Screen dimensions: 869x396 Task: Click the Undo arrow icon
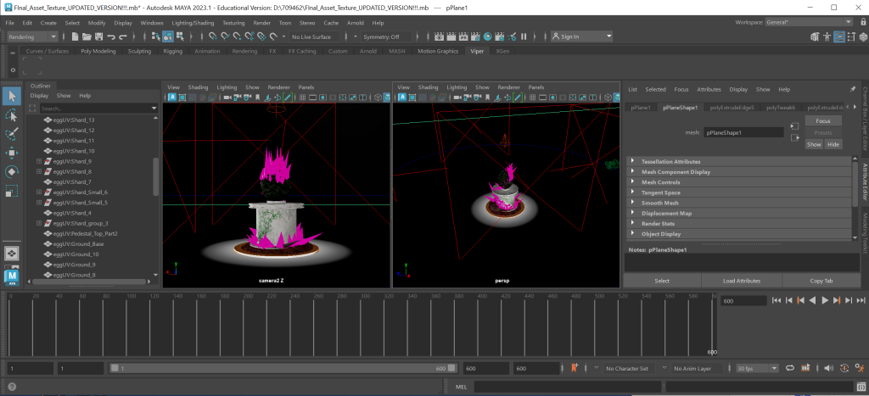(x=112, y=36)
